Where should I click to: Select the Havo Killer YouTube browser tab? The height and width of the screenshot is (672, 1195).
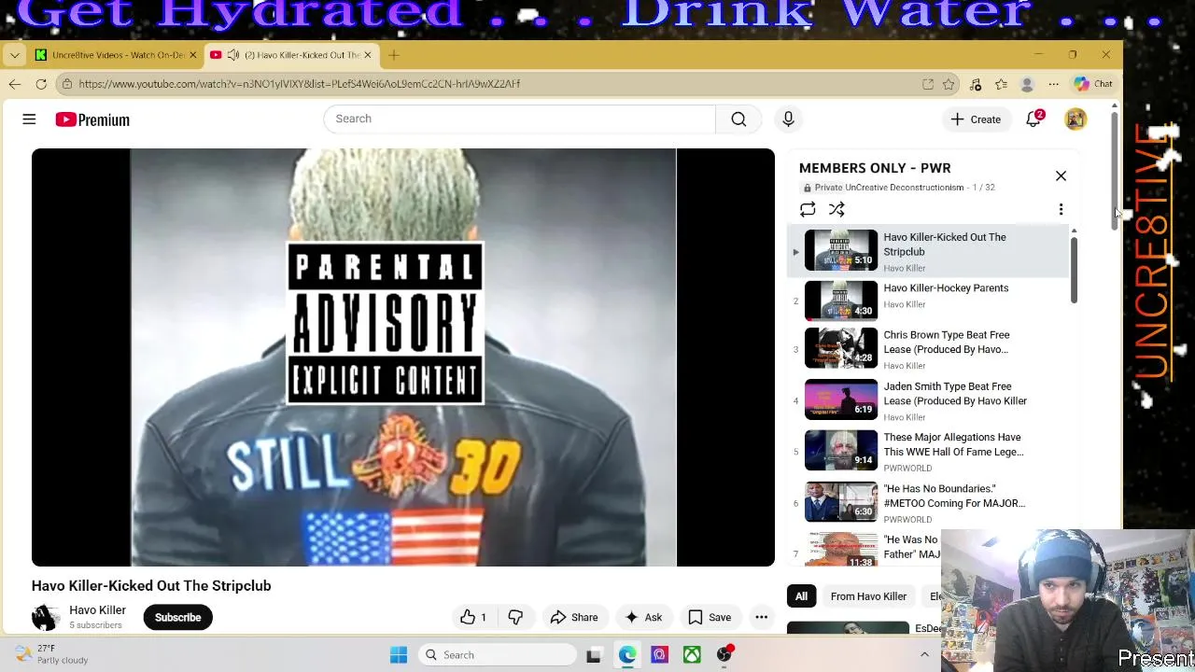tap(290, 55)
